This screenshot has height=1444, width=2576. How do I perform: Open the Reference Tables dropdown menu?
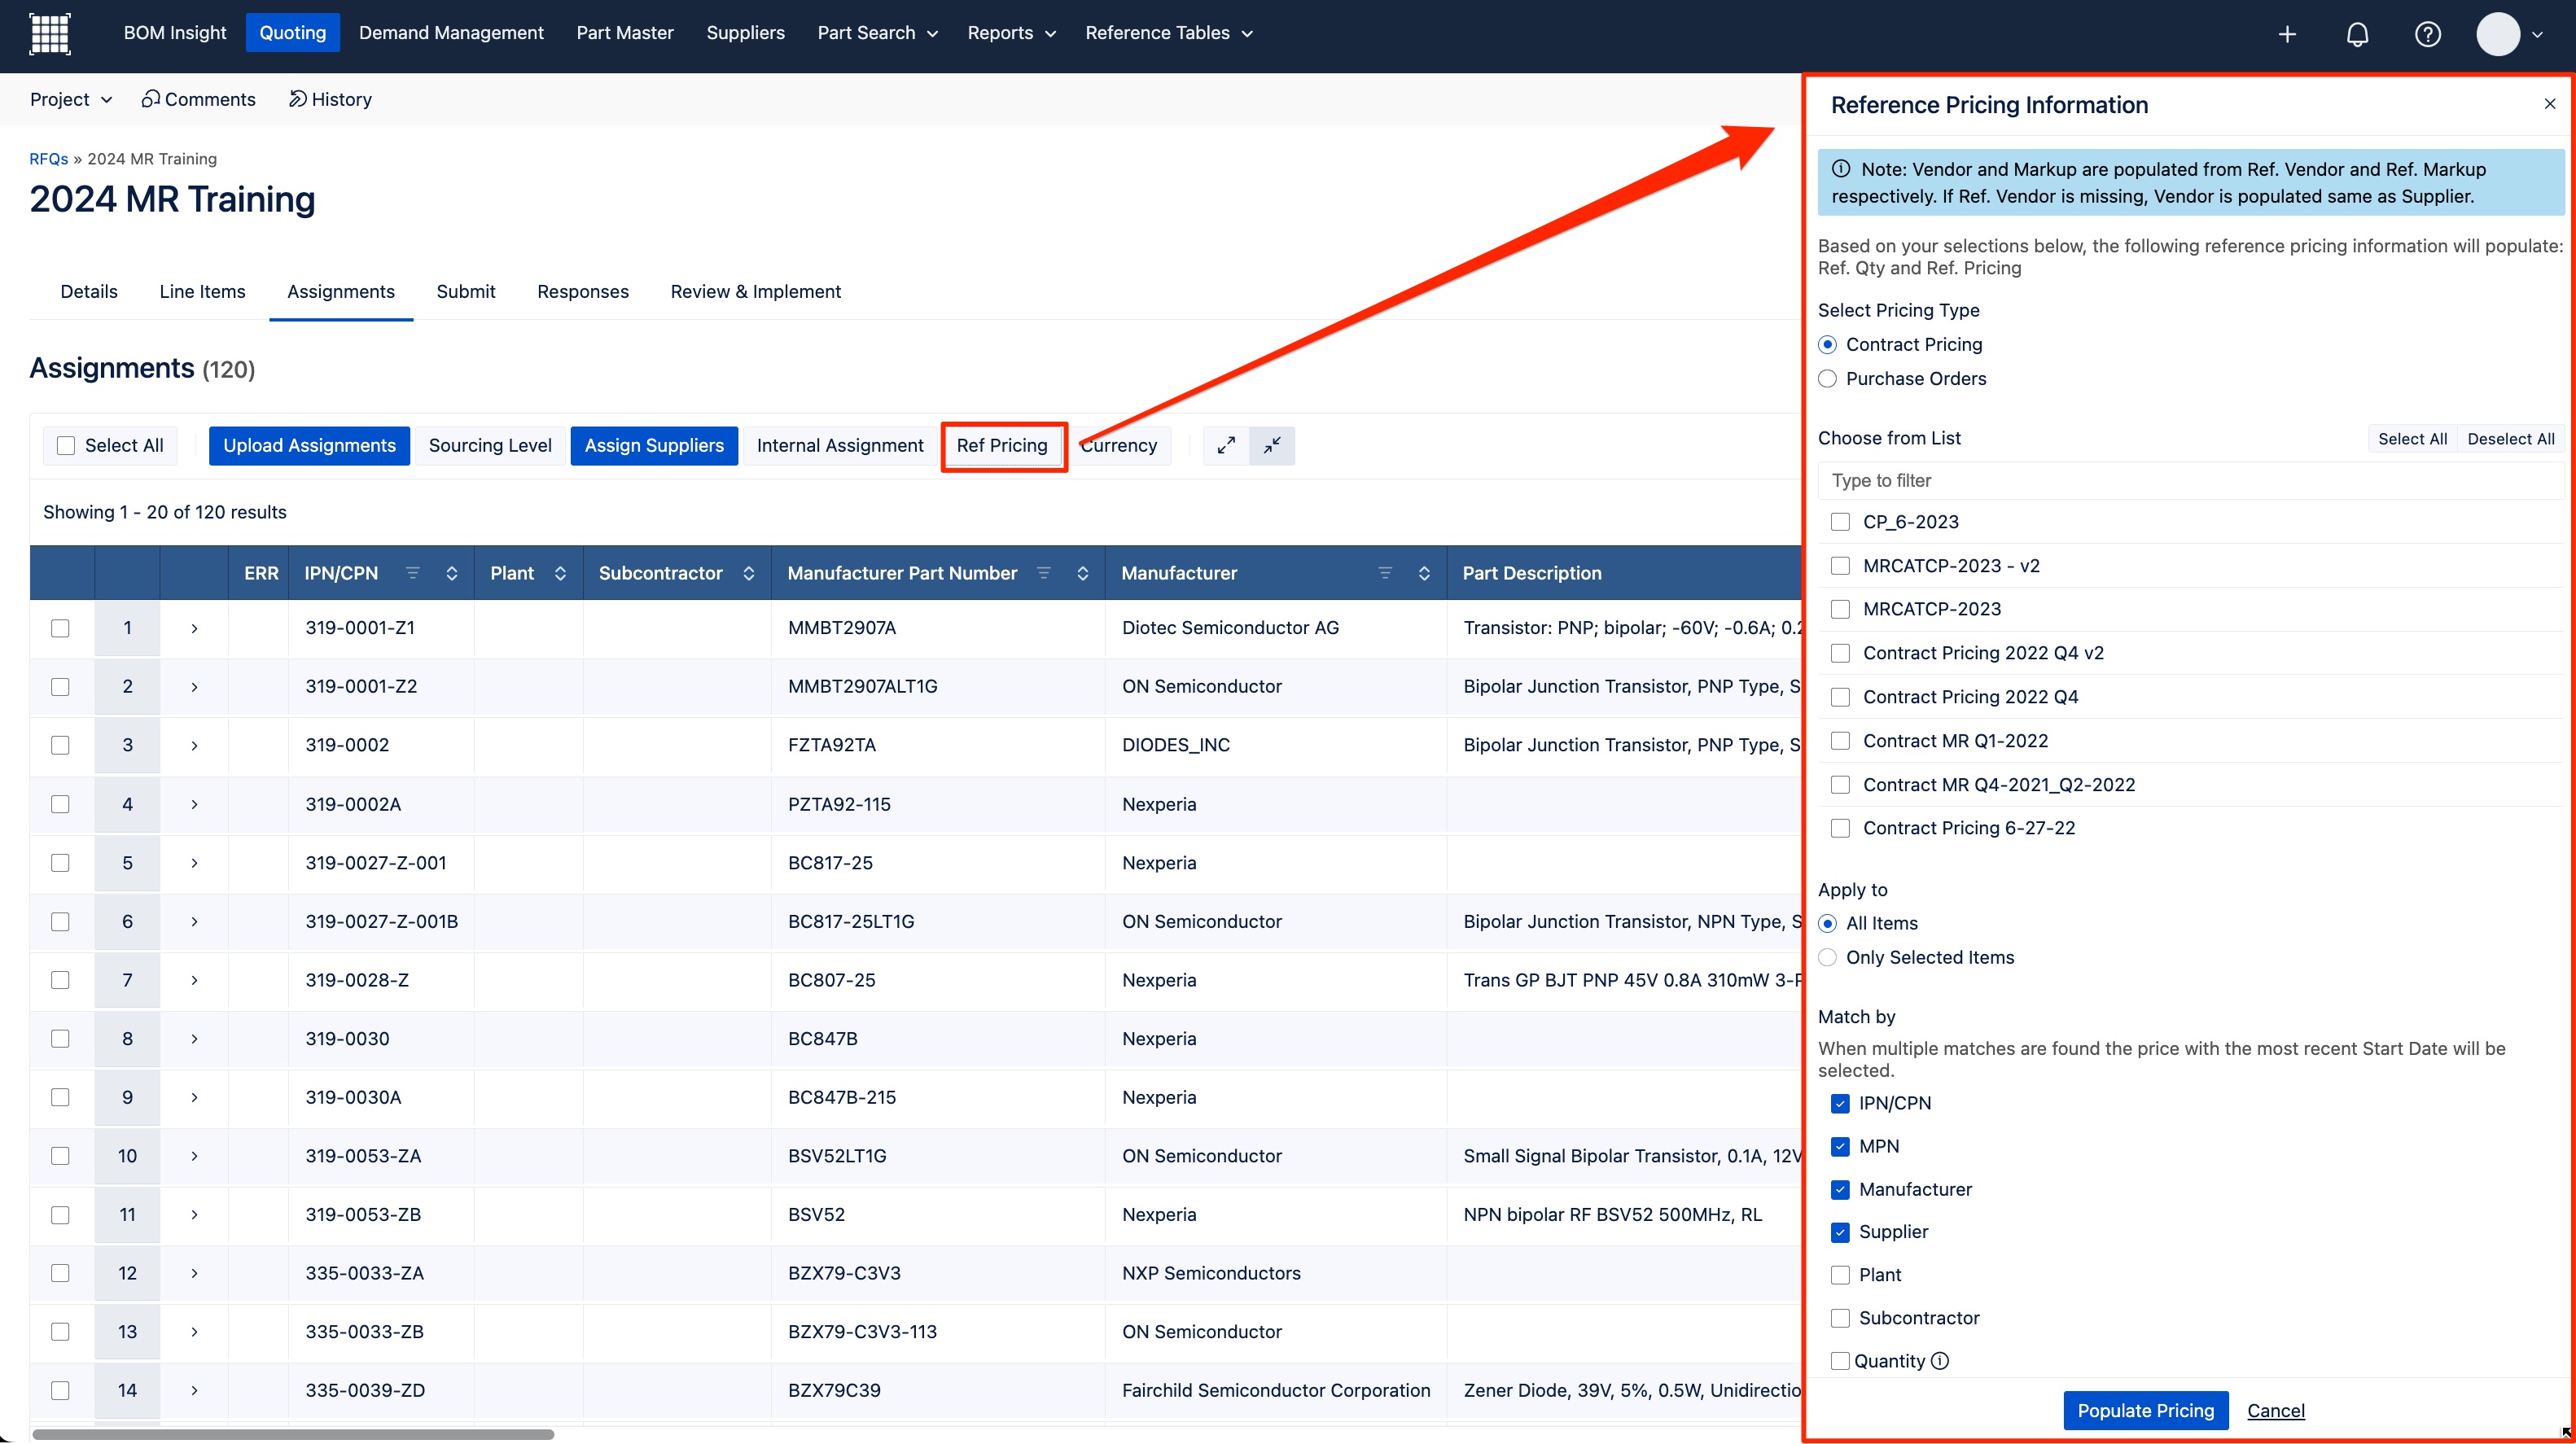[x=1169, y=33]
